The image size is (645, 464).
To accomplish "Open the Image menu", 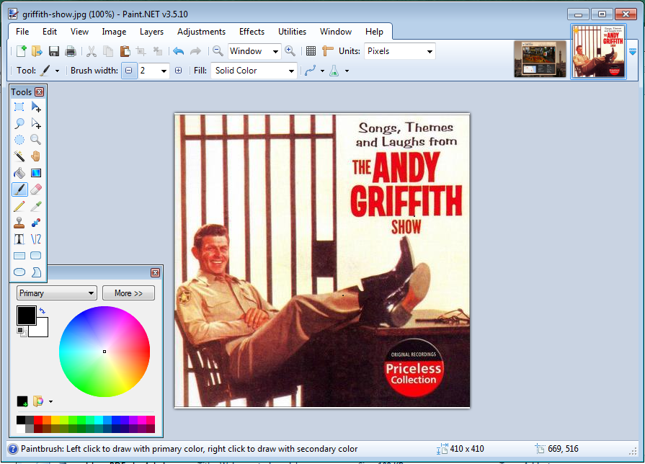I will [114, 32].
